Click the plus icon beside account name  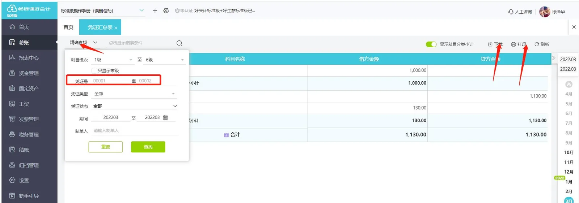(155, 10)
